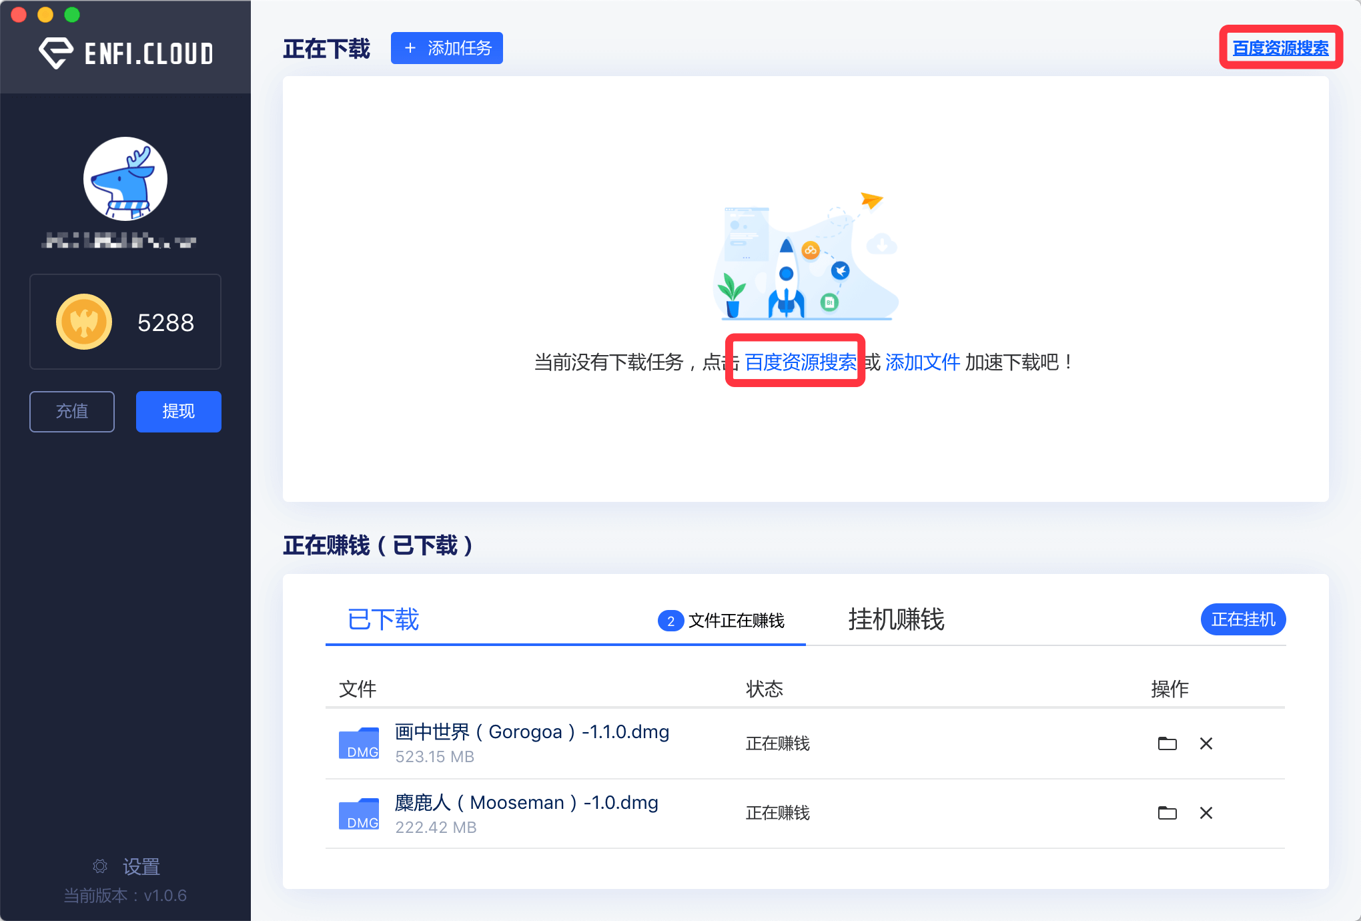Click the 添加任务 add task button

coord(447,48)
